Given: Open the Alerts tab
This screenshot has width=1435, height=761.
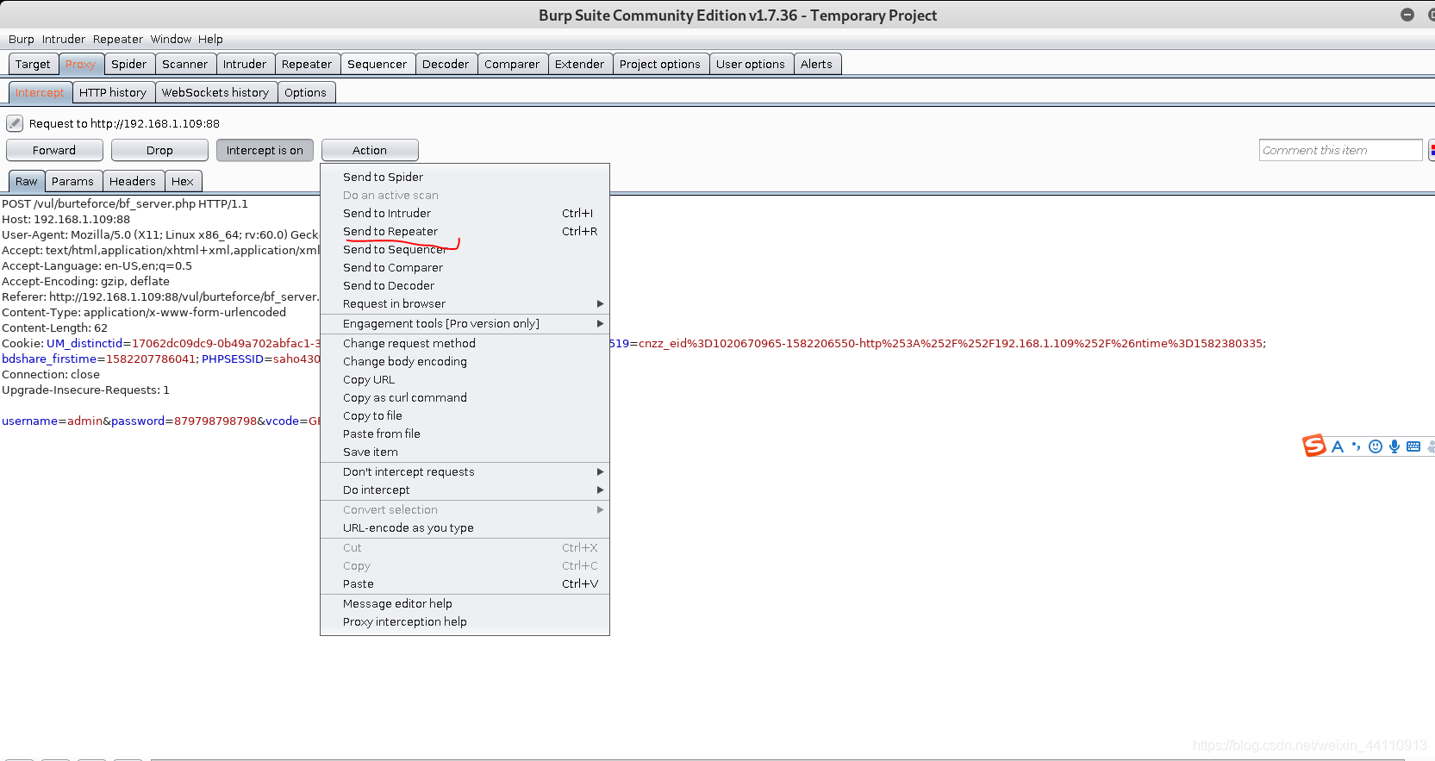Looking at the screenshot, I should tap(817, 64).
